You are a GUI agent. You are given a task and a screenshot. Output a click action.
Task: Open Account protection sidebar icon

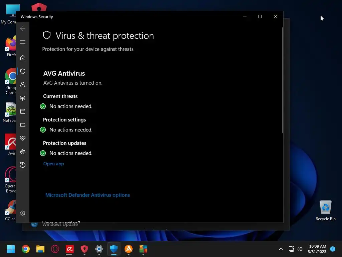23,85
